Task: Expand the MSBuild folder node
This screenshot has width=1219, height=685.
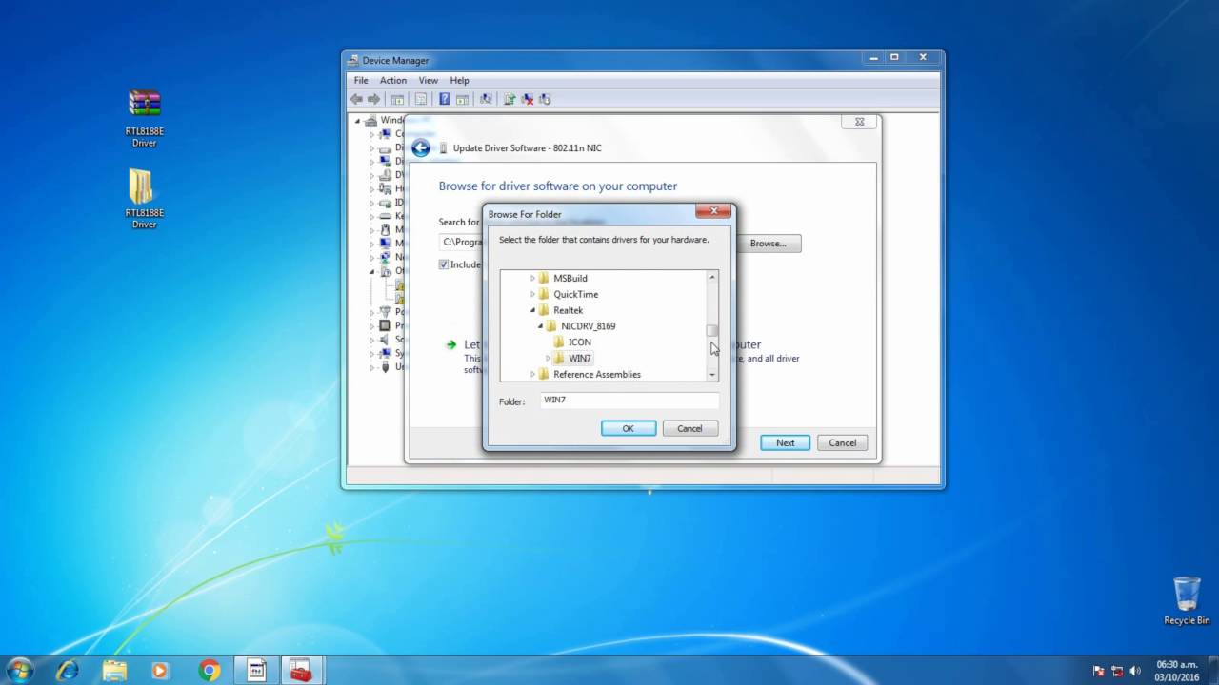Action: (532, 278)
